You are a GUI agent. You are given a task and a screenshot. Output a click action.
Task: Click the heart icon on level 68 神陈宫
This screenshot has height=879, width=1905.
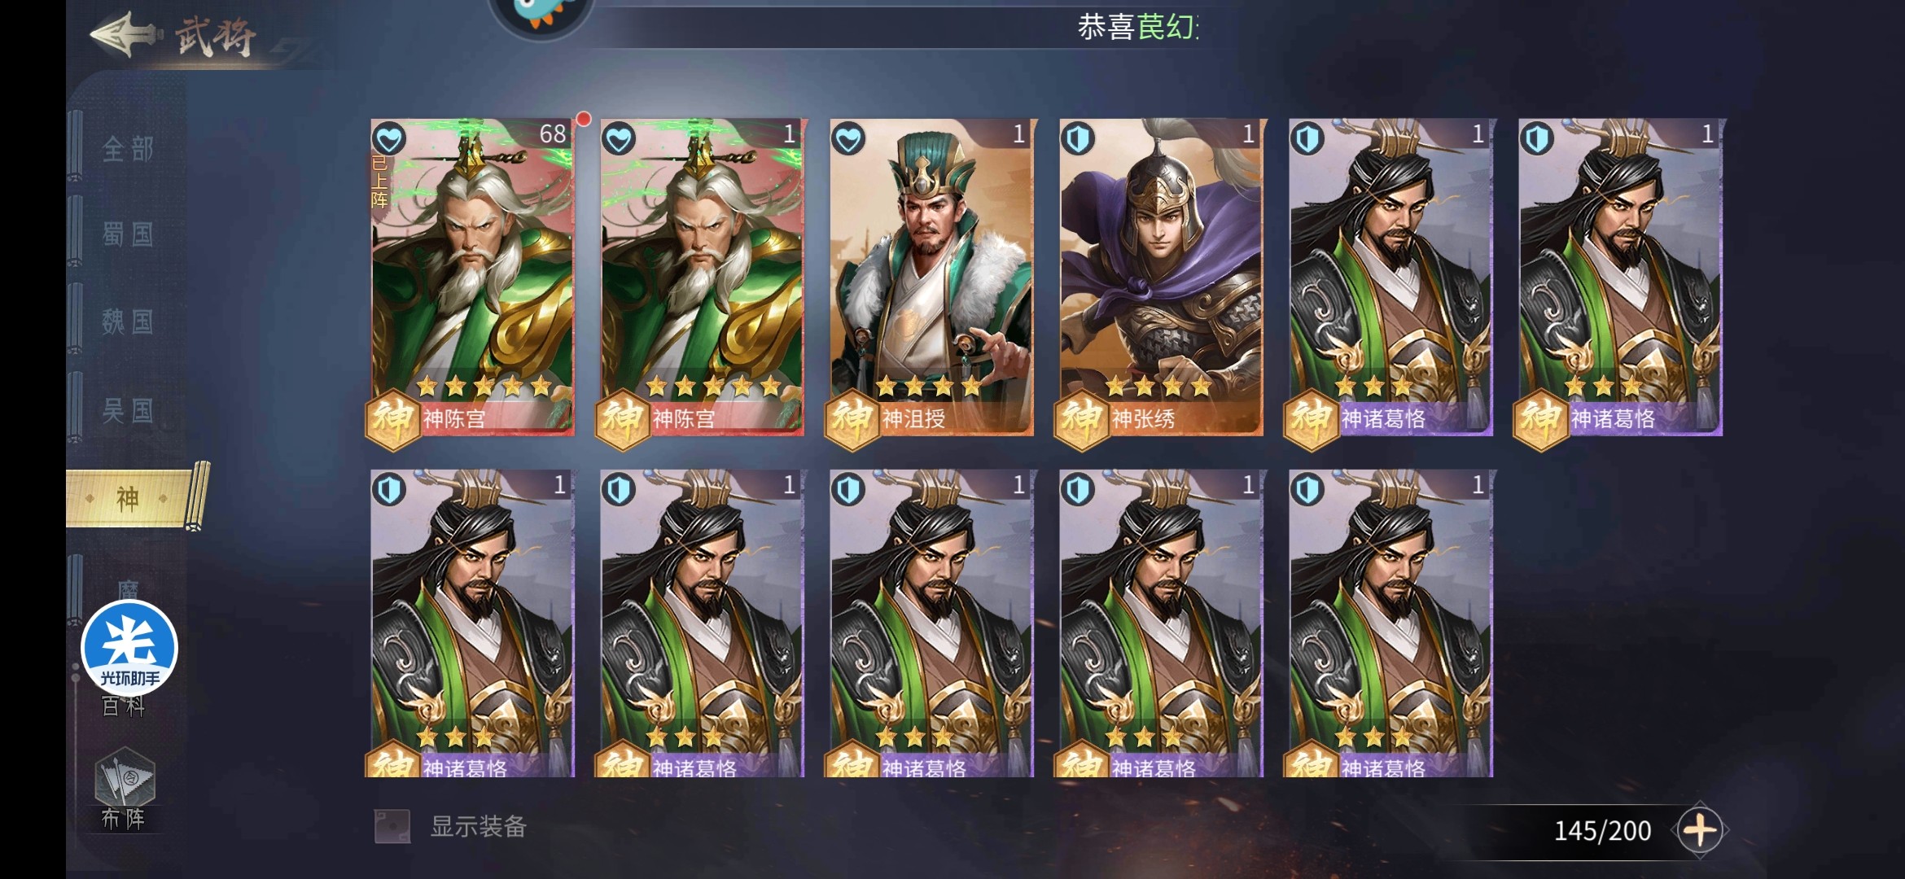[388, 139]
